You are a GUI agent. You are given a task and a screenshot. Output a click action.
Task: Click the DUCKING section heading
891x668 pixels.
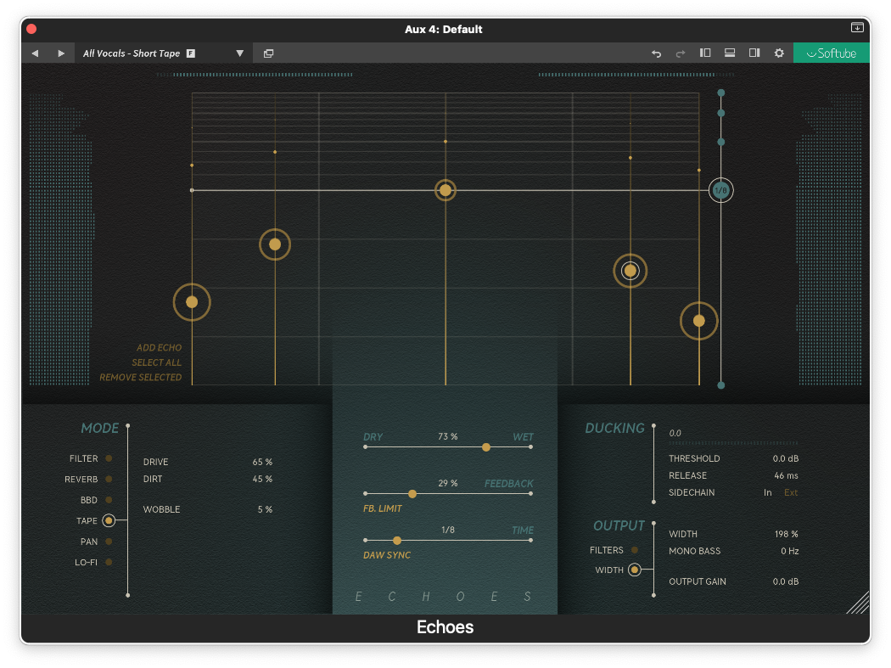tap(615, 428)
